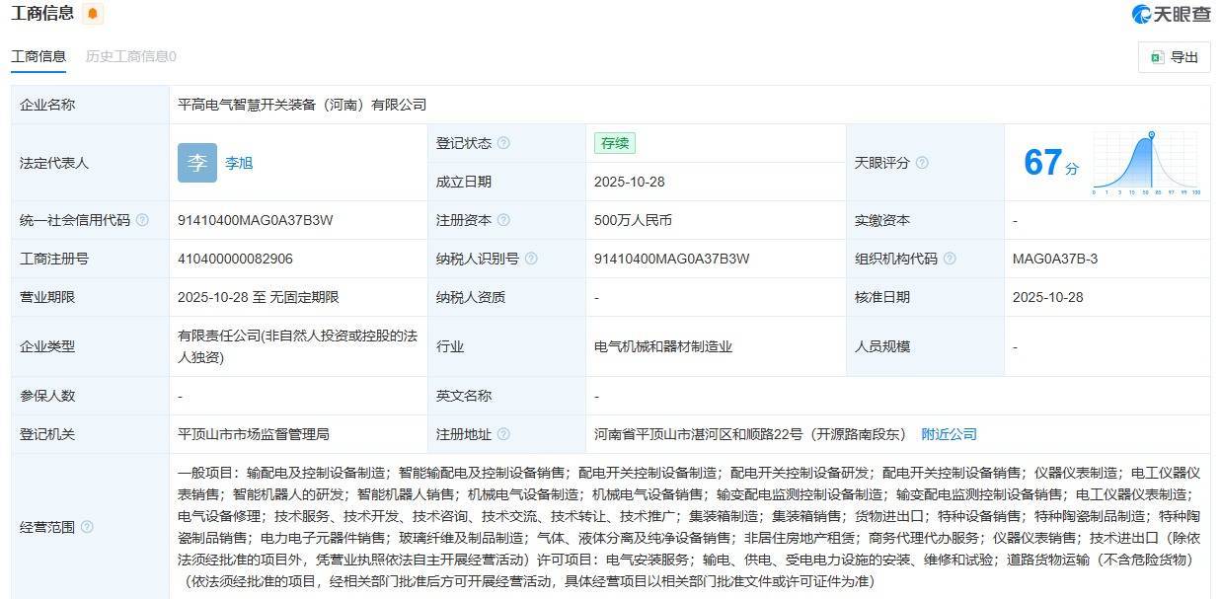The width and height of the screenshot is (1221, 599).
Task: Click question icon next to 纳税人识别号
Action: 531,259
